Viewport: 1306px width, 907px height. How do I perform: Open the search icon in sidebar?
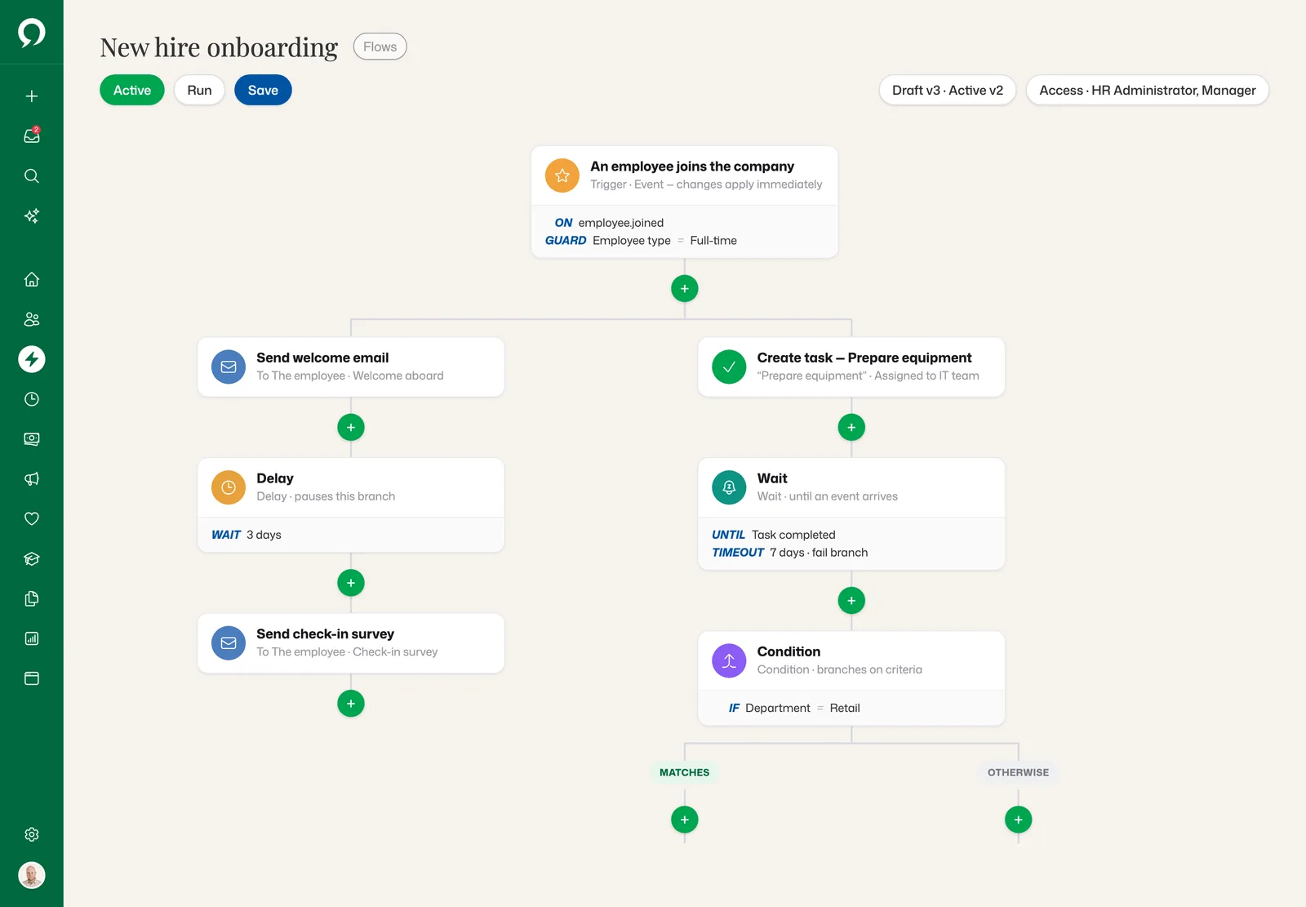(x=32, y=176)
